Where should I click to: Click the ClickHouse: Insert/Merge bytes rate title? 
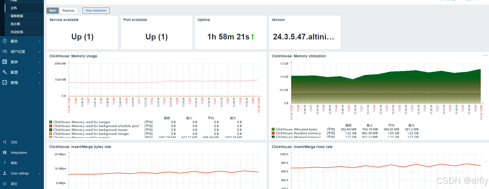click(80, 147)
